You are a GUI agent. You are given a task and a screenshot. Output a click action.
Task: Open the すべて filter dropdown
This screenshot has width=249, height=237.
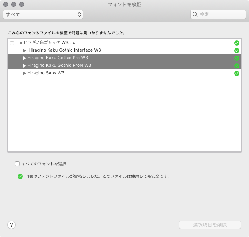coord(43,14)
